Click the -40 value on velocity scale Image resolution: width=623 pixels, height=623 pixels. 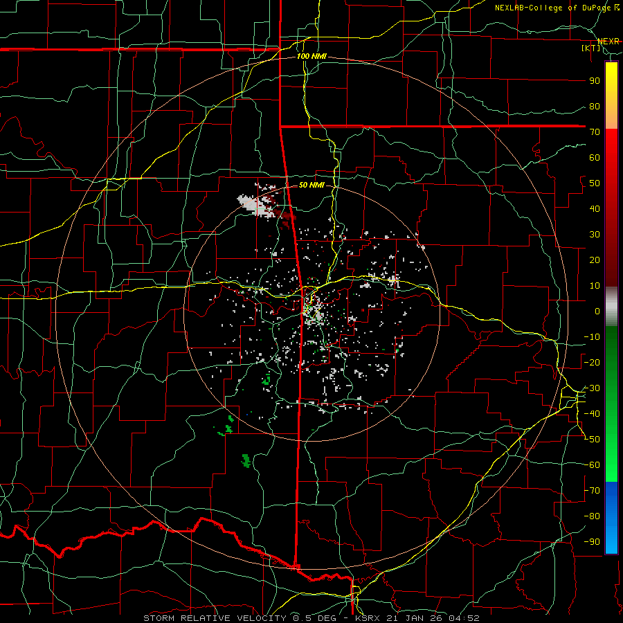coord(592,414)
